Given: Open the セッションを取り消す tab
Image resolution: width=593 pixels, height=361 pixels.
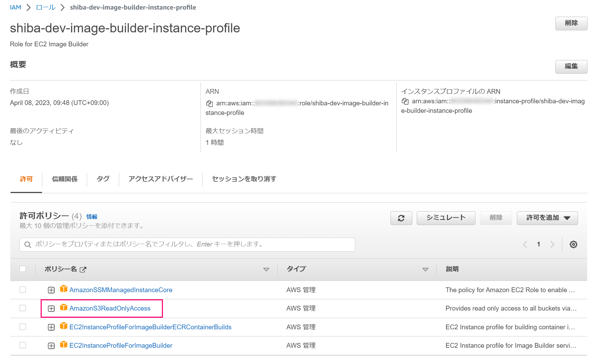Looking at the screenshot, I should coord(244,179).
